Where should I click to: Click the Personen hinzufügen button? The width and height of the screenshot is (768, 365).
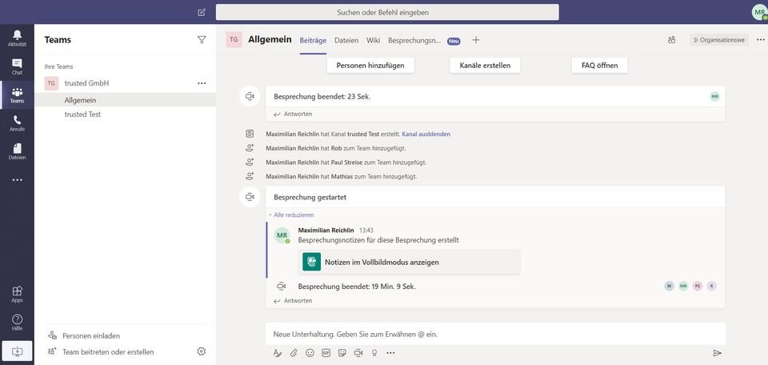[x=370, y=65]
